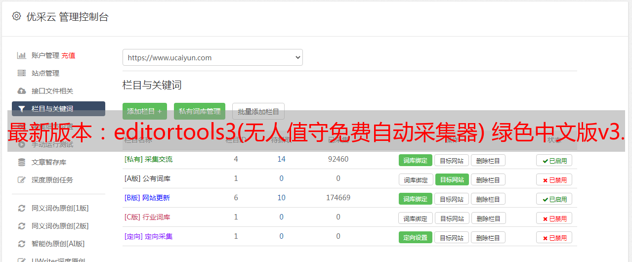This screenshot has height=262, width=632.
Task: Open 账户管理 in the sidebar
Action: 45,55
